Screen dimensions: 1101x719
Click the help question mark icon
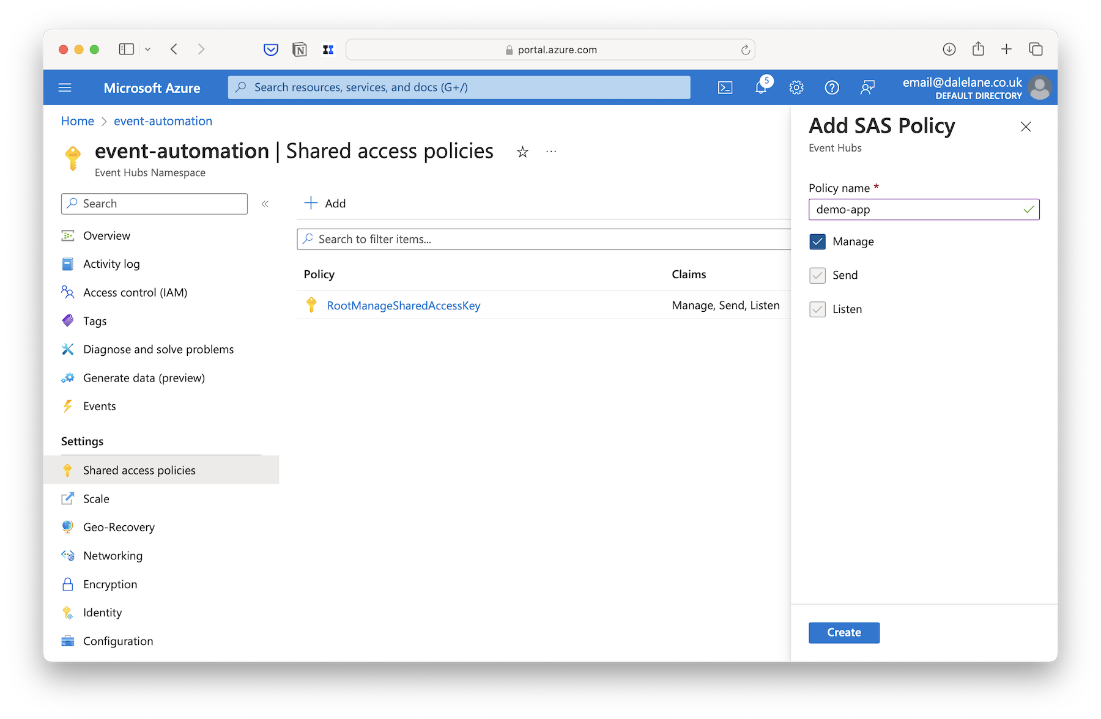click(832, 87)
